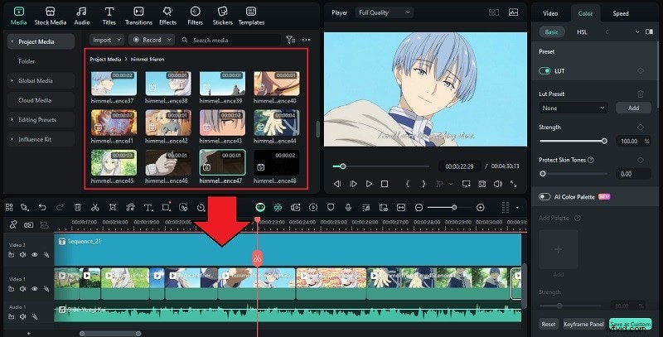The height and width of the screenshot is (337, 663).
Task: Open the Keyframe Panel button
Action: click(x=583, y=324)
